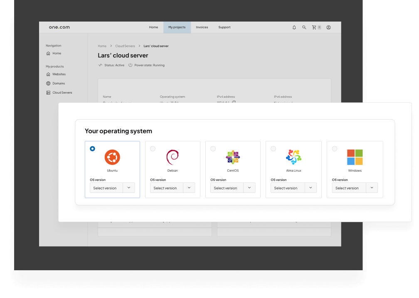Open CentOS OS version dropdown
Viewport: 419px width, 298px height.
click(233, 188)
